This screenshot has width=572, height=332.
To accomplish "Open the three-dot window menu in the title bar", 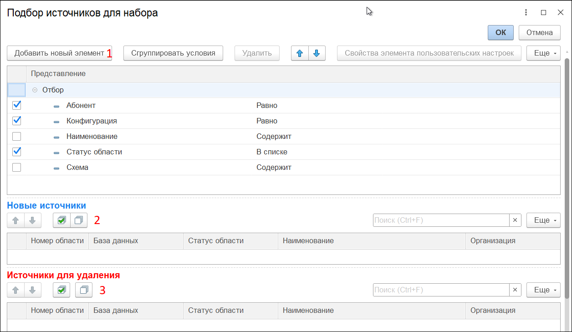I will click(526, 13).
